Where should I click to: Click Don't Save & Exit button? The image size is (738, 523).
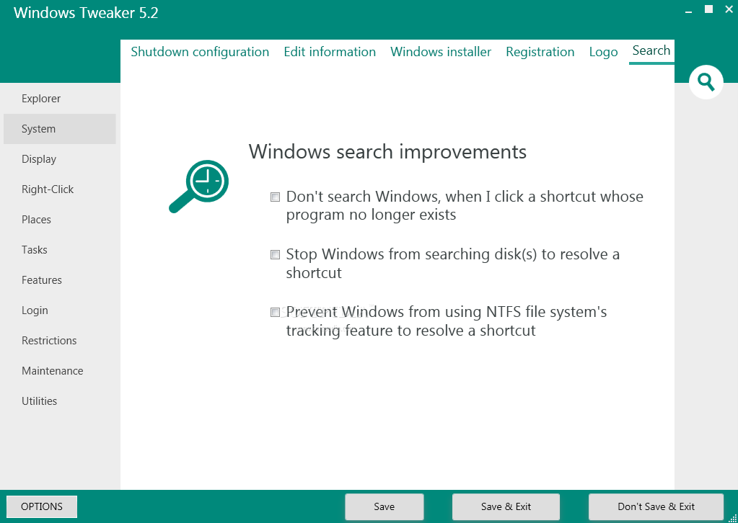(x=656, y=506)
